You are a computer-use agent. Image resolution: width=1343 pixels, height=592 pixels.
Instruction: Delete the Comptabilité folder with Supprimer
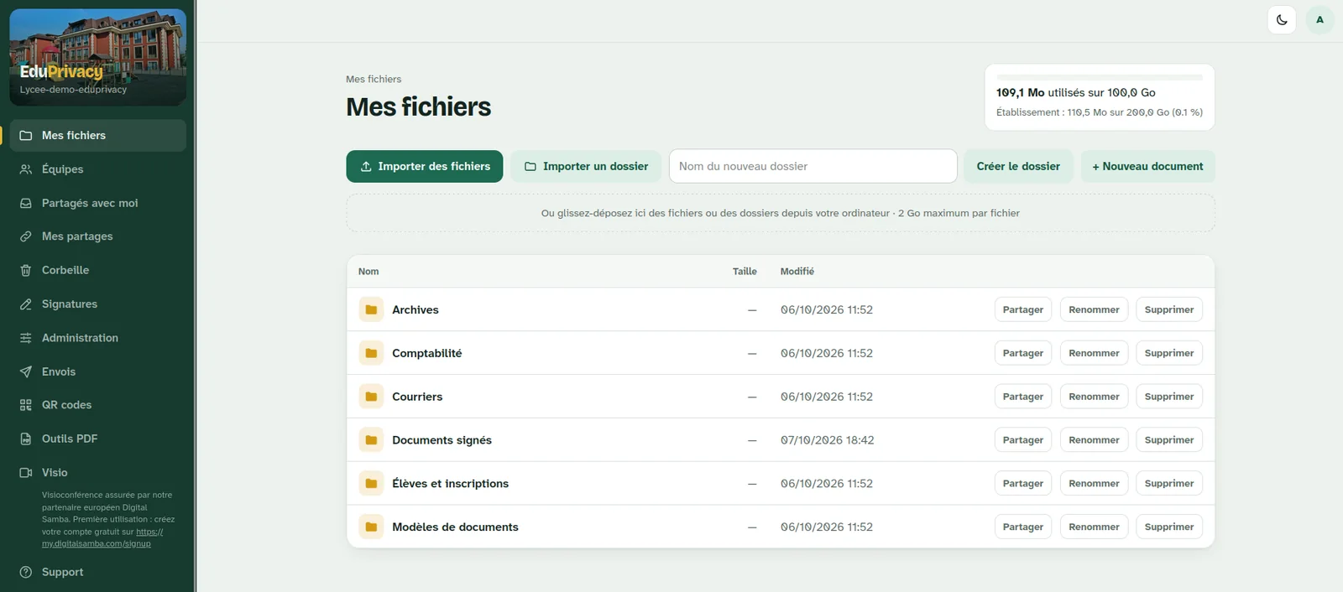(1169, 353)
